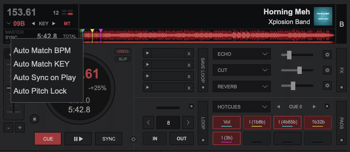Go to next cue page arrow
Viewport: 350px width, 152px height.
(x=314, y=107)
